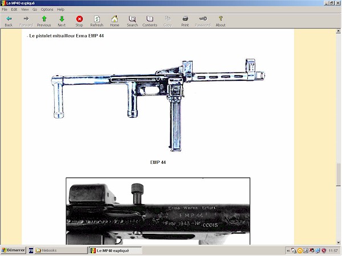Viewport: 342px width, 256px height.
Task: Click the window title bar app icon
Action: (x=3, y=3)
